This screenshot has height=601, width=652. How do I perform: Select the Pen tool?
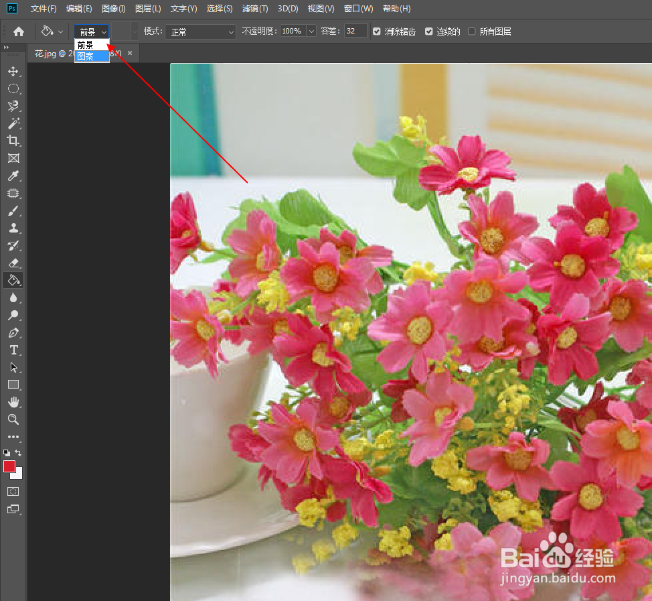[13, 333]
